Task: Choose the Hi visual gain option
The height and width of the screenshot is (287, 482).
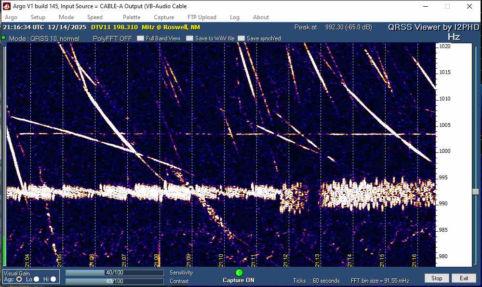Action: pos(53,279)
